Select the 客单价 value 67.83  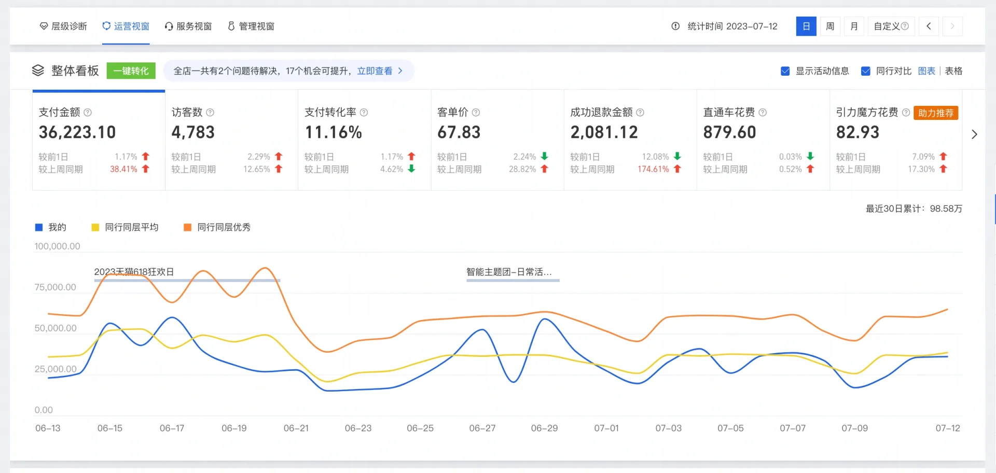[459, 132]
